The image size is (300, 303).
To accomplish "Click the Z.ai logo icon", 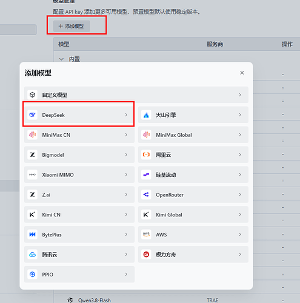I will click(x=32, y=195).
